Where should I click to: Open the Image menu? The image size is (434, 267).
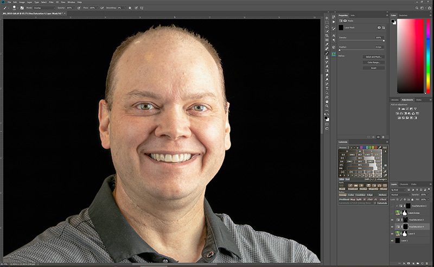pyautogui.click(x=22, y=2)
